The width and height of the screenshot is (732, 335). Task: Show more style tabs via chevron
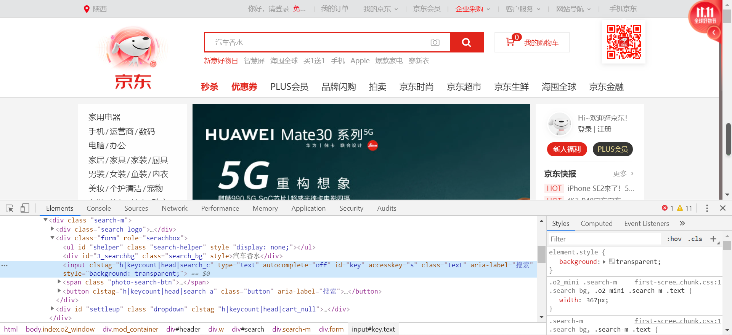point(682,223)
